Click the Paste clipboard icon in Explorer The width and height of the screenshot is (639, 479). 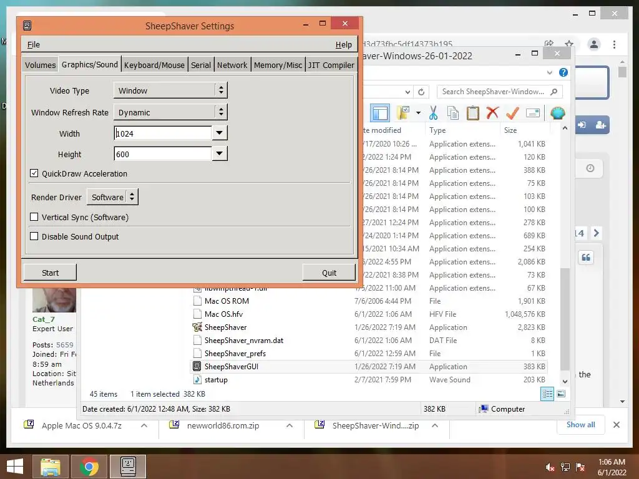473,113
